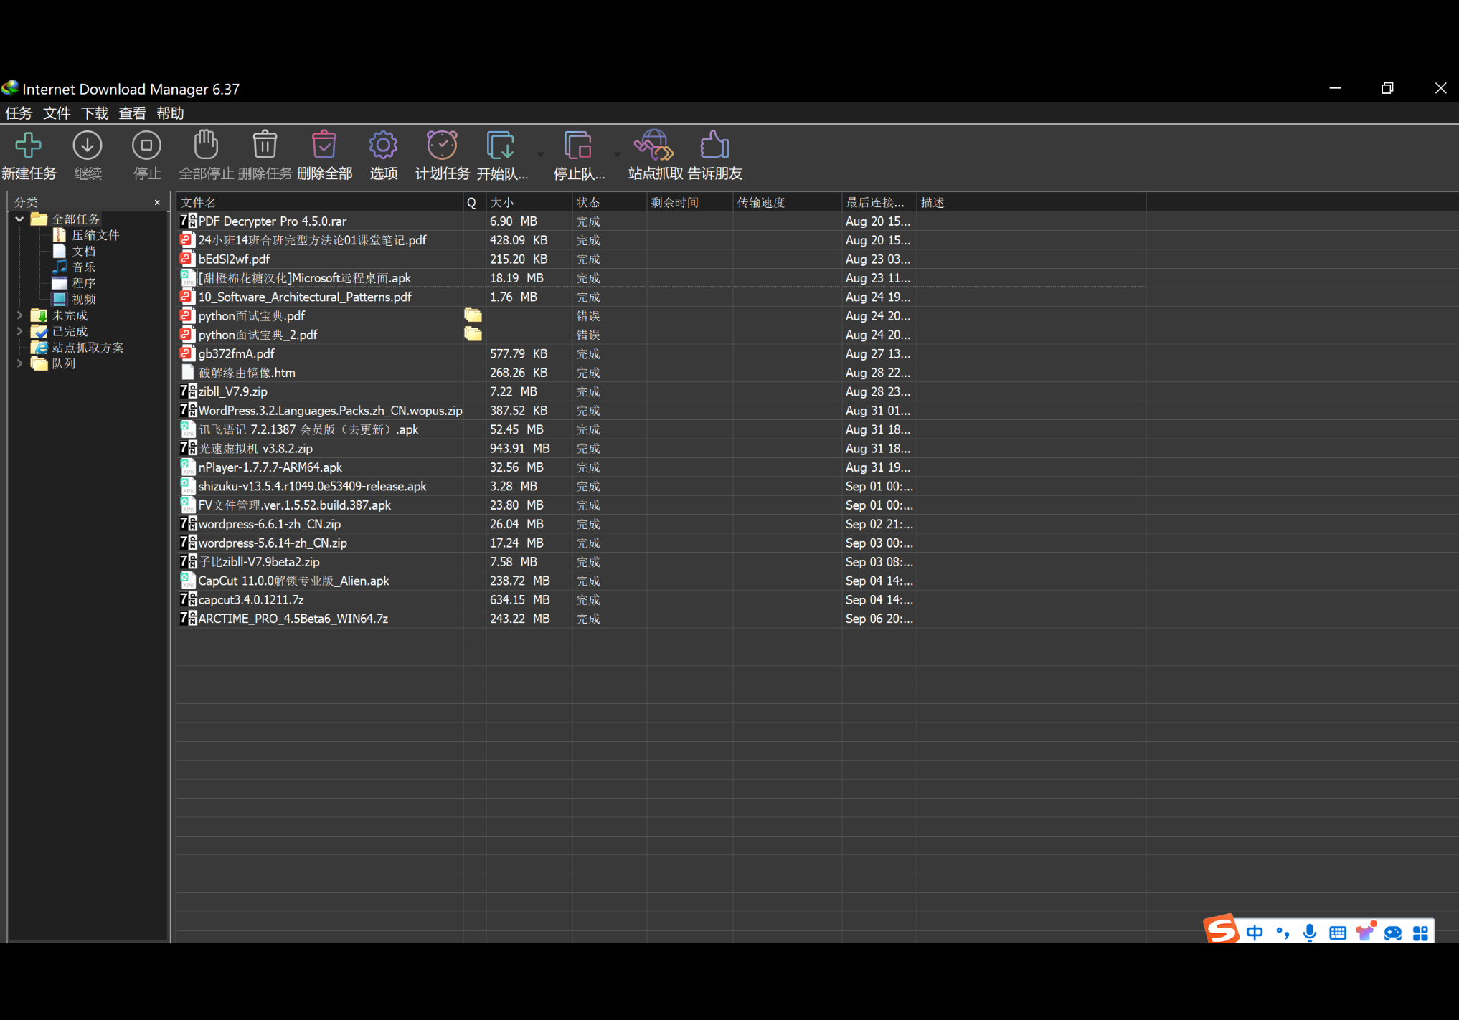The image size is (1459, 1020).
Task: Open the 文件 menu
Action: click(x=57, y=113)
